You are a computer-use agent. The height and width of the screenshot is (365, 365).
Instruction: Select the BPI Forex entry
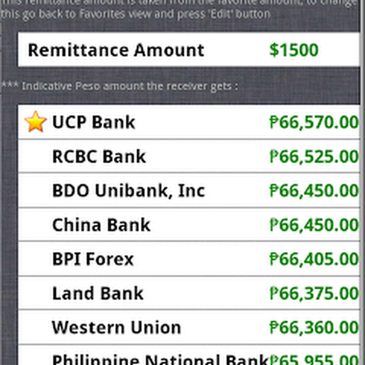pyautogui.click(x=93, y=259)
